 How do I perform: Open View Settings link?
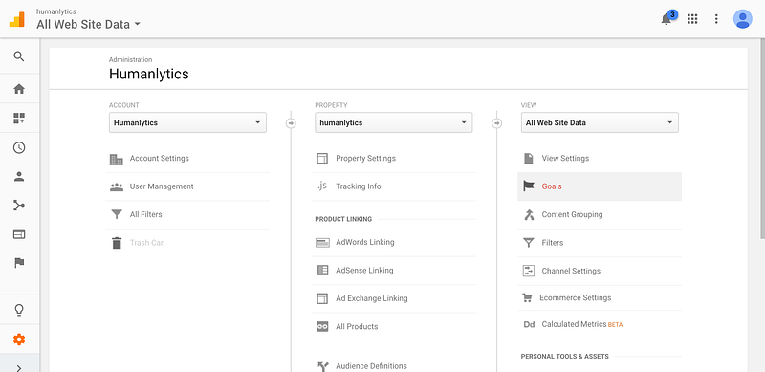tap(565, 158)
